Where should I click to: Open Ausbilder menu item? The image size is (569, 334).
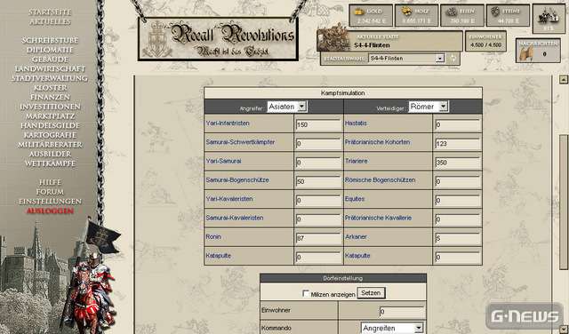50,154
